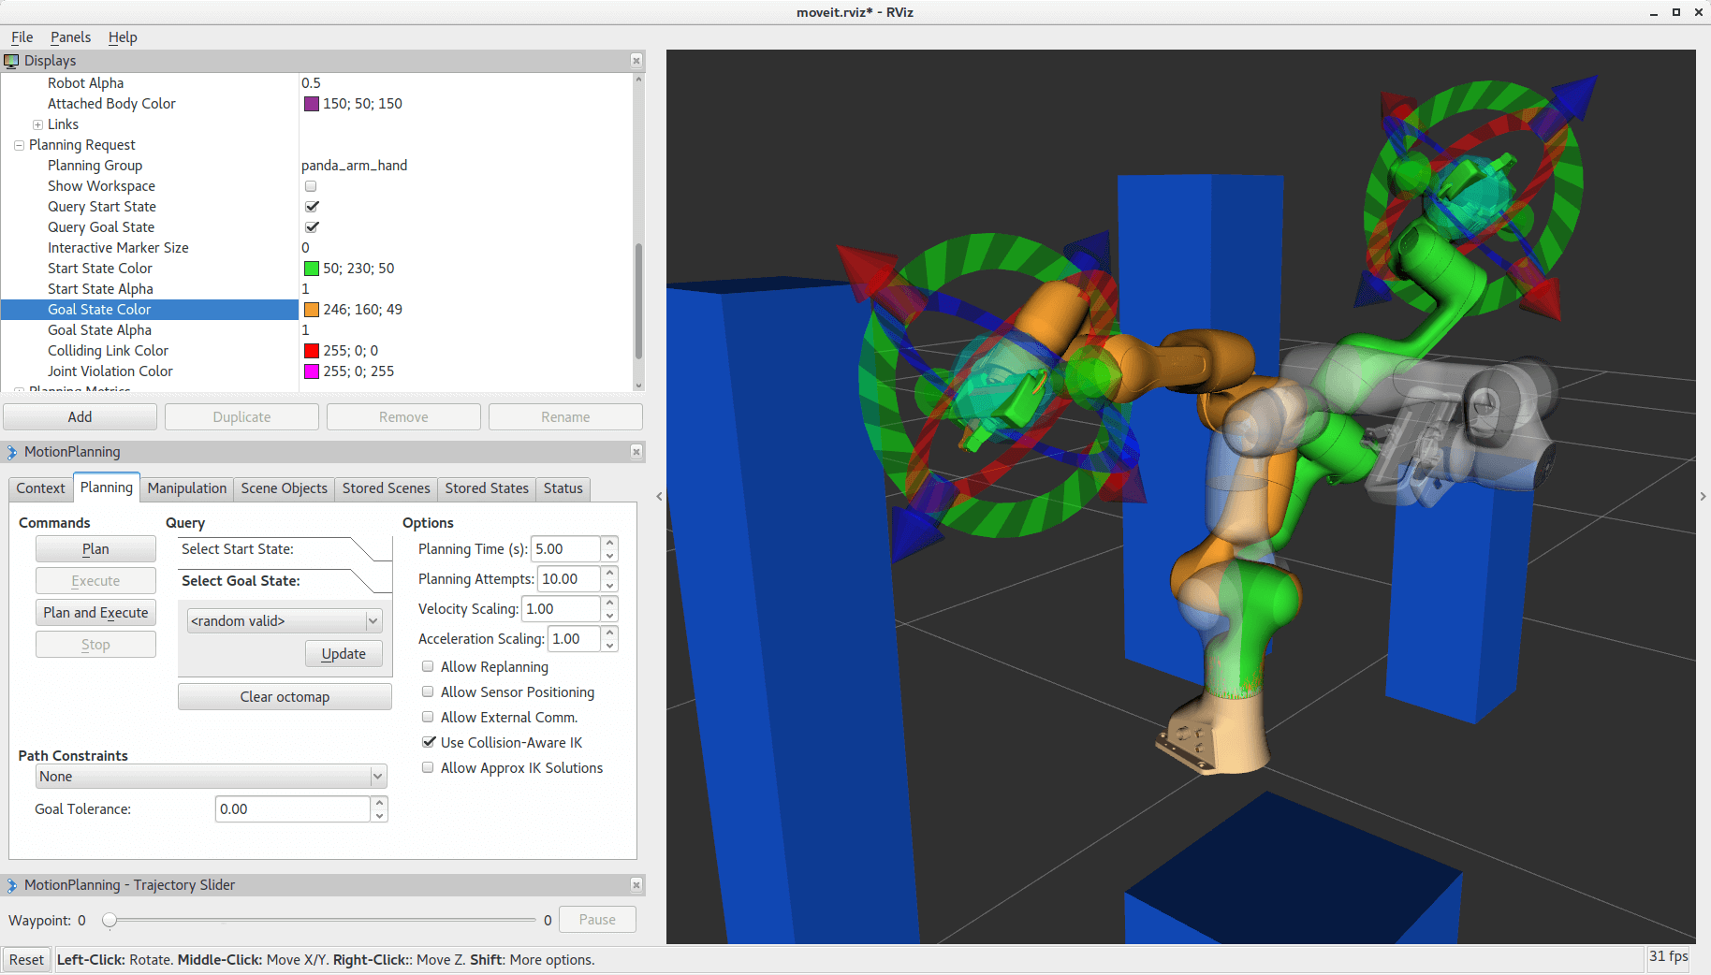
Task: Click the Start State Color green swatch
Action: (x=312, y=269)
